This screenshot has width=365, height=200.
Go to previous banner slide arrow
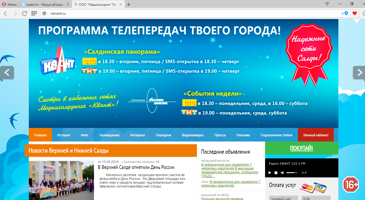7,73
